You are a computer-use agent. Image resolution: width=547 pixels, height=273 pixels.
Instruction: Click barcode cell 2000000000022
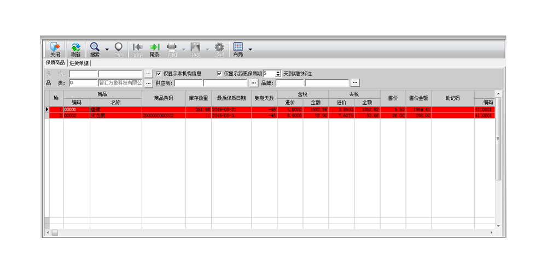[164, 115]
